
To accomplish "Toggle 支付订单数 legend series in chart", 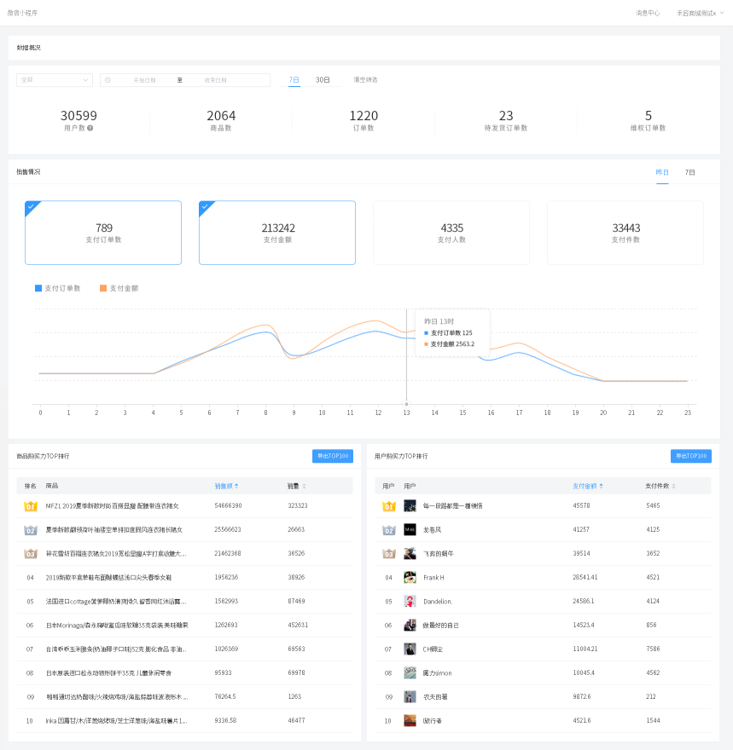I will pos(58,288).
